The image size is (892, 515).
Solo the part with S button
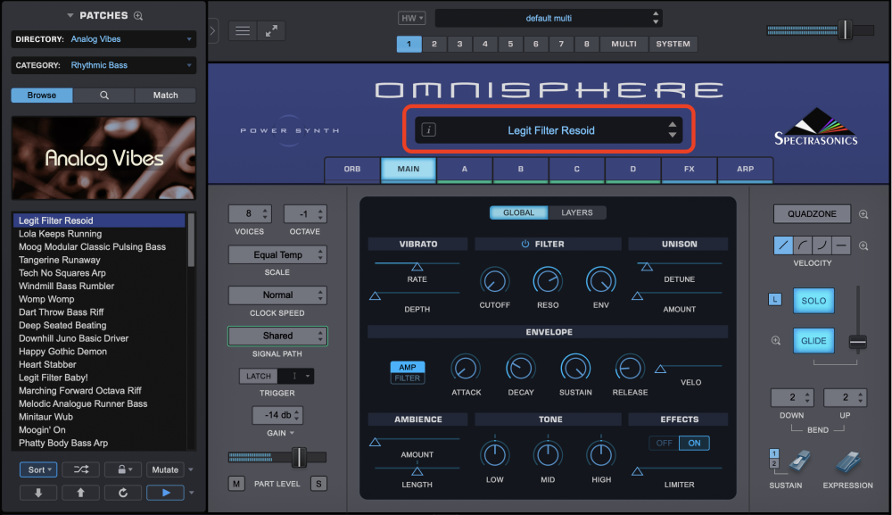point(318,484)
